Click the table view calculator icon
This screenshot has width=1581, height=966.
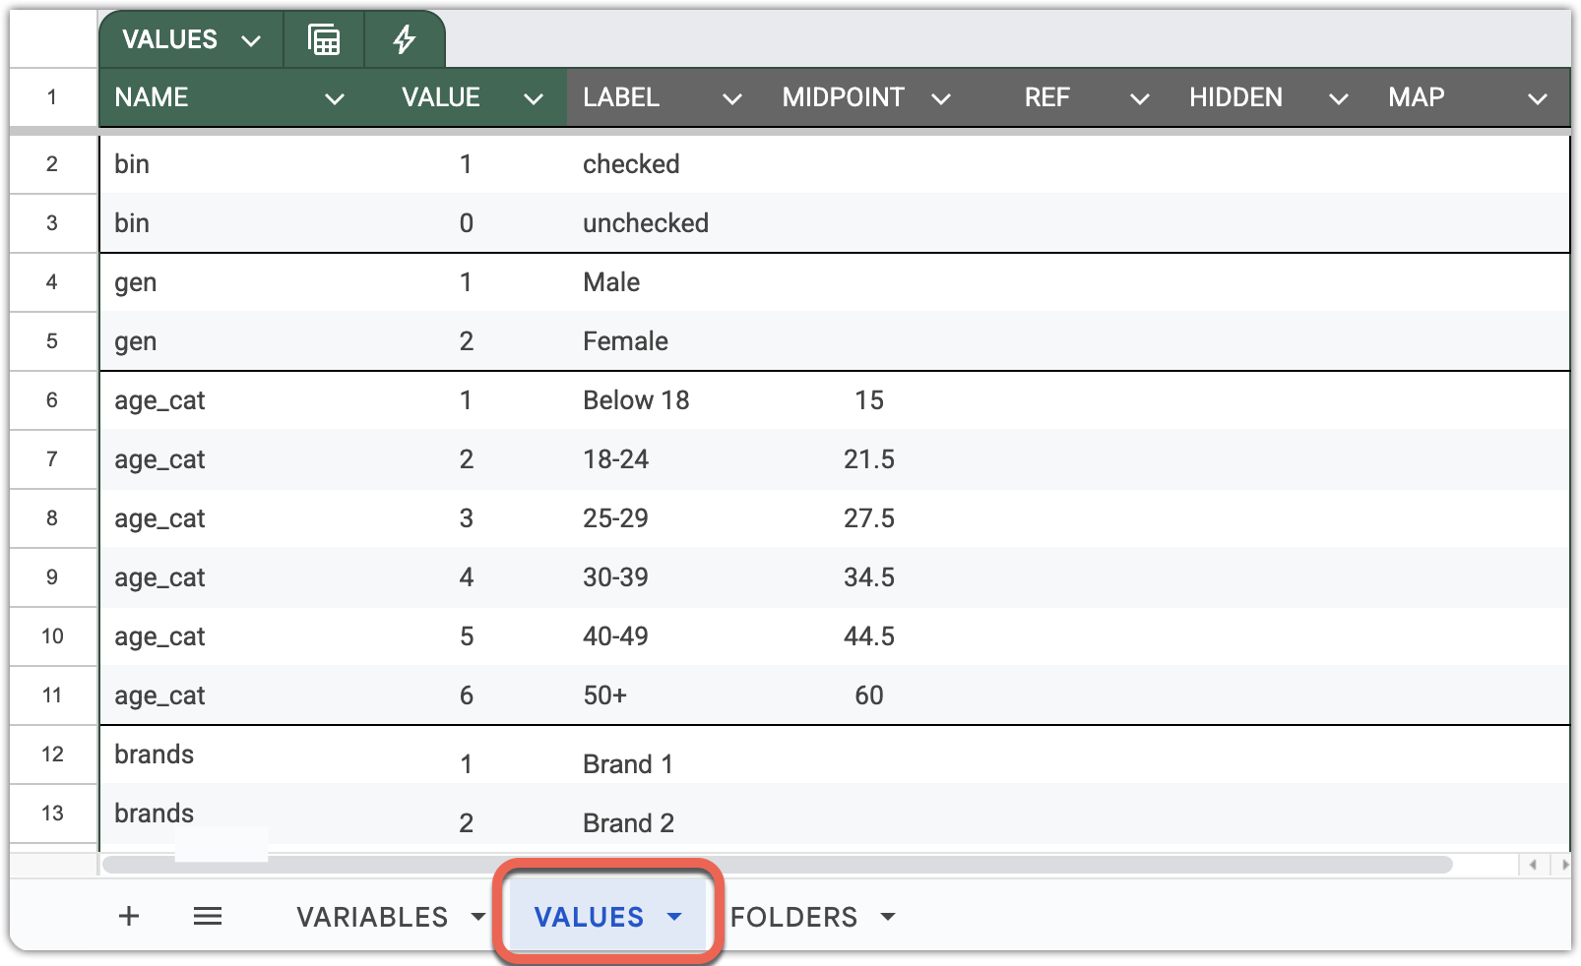pos(324,40)
